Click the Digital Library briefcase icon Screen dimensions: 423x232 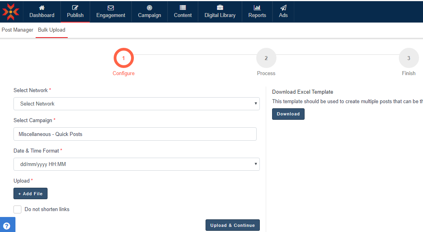220,8
